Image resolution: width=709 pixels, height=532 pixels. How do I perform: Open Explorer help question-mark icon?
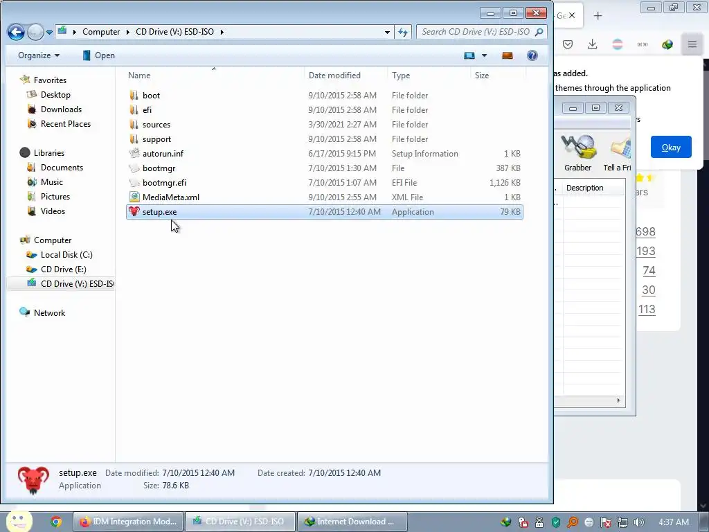532,55
